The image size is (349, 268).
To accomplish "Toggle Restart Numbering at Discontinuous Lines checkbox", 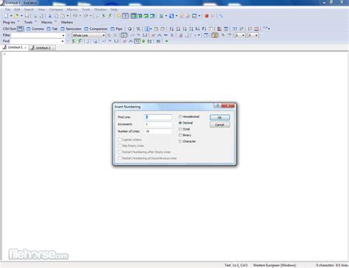I will 120,158.
